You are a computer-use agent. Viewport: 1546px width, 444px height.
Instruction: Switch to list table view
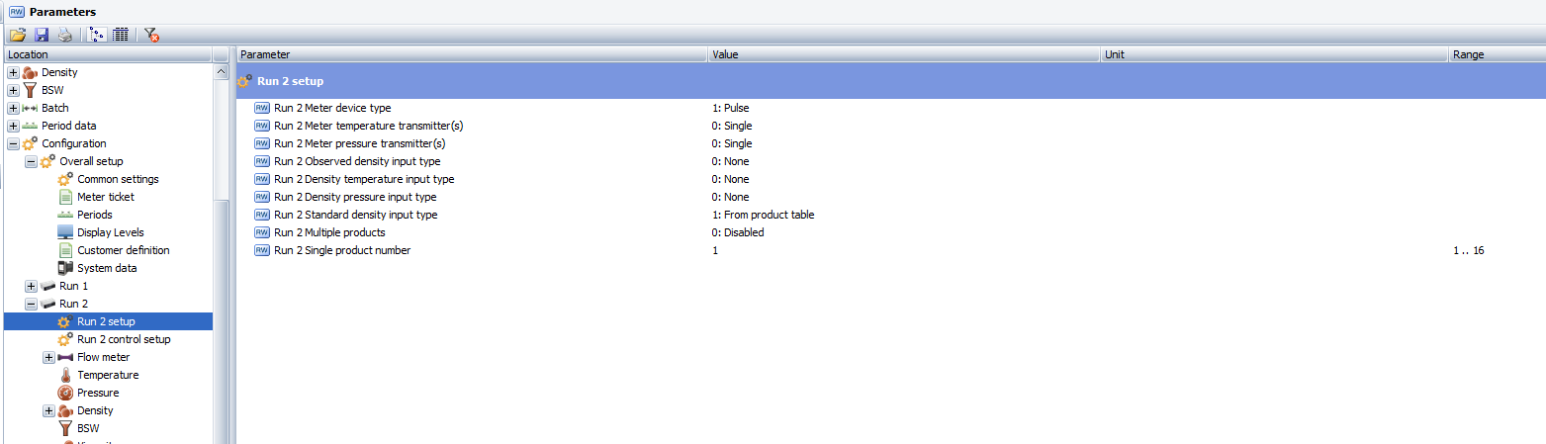(121, 35)
